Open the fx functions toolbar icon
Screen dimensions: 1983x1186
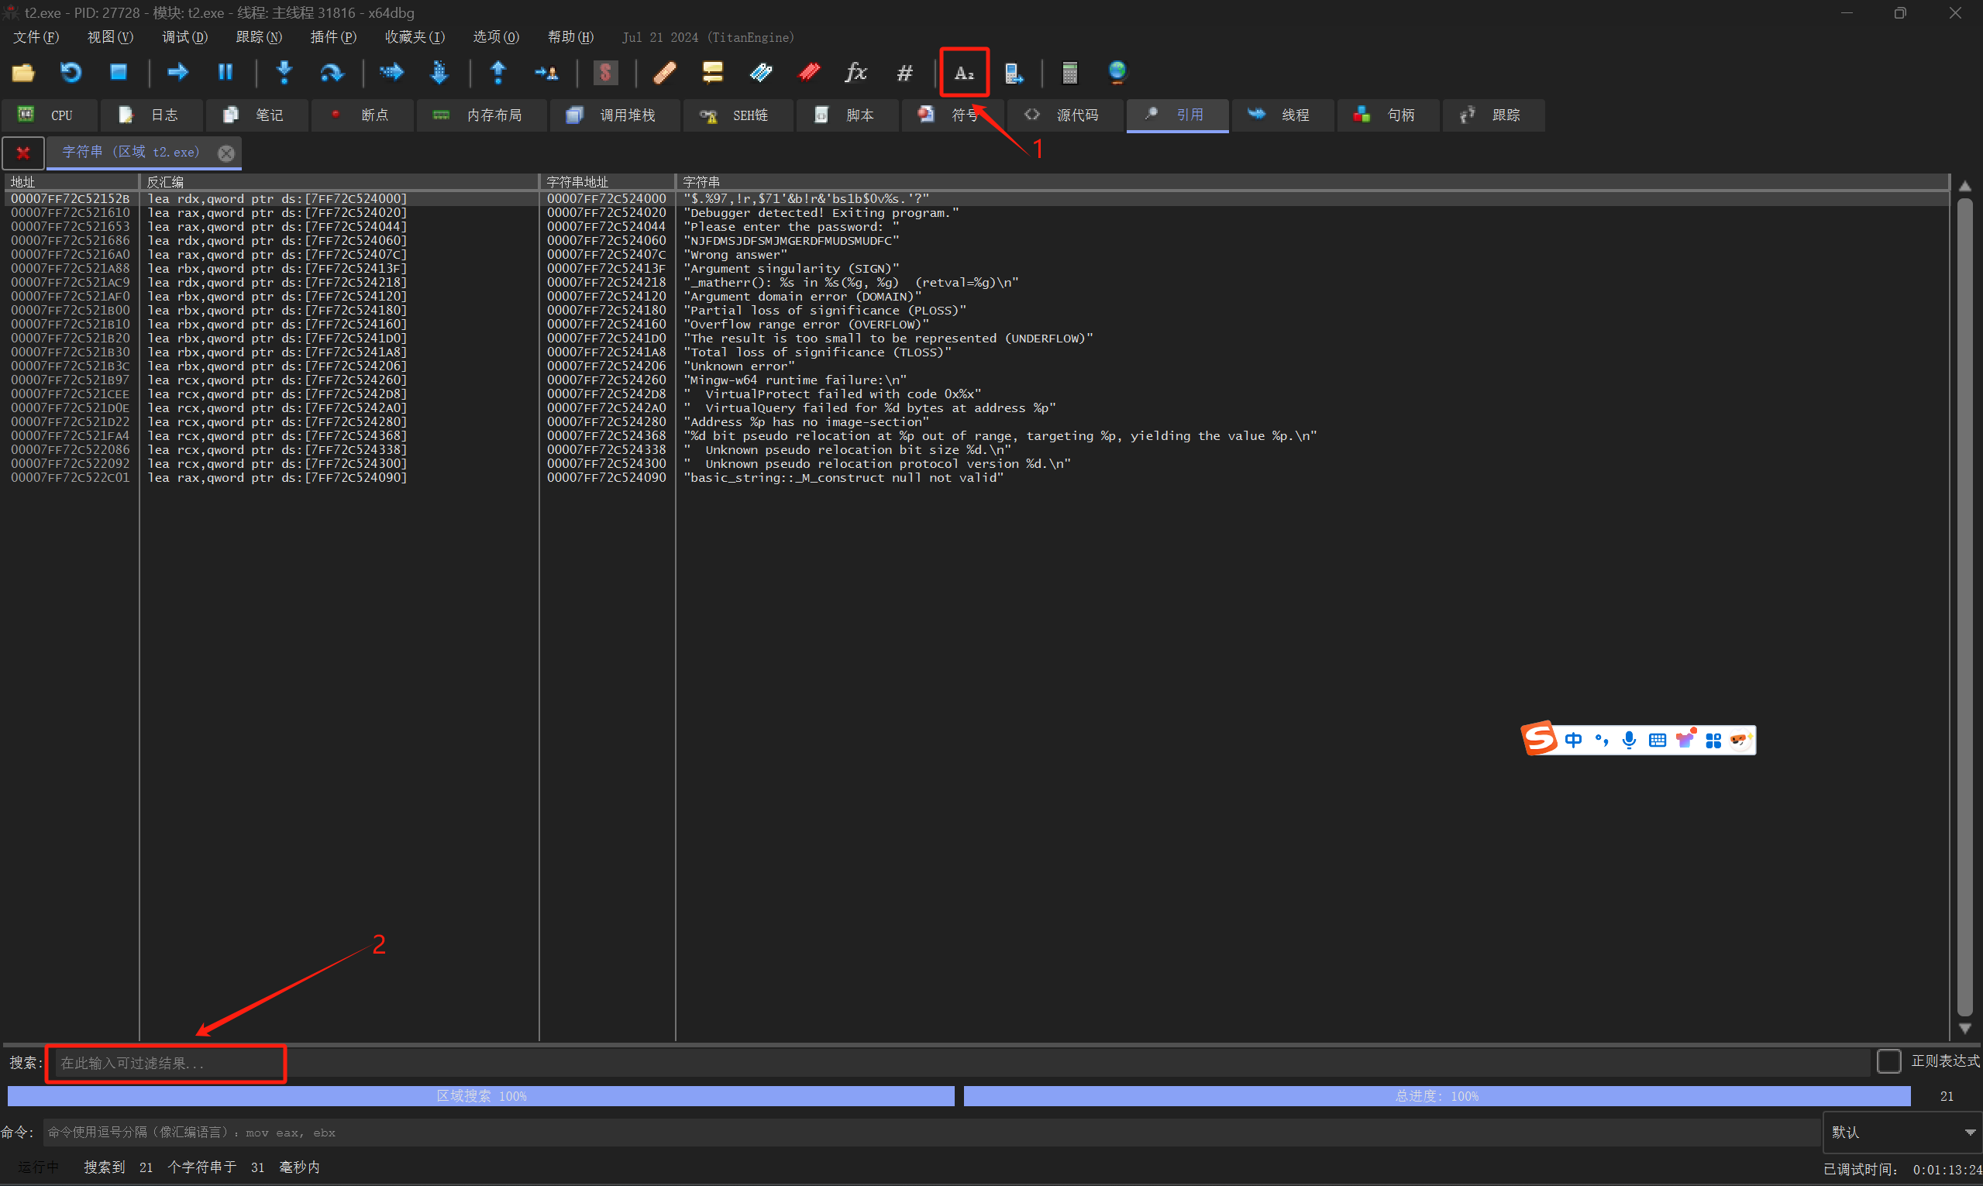pyautogui.click(x=856, y=73)
